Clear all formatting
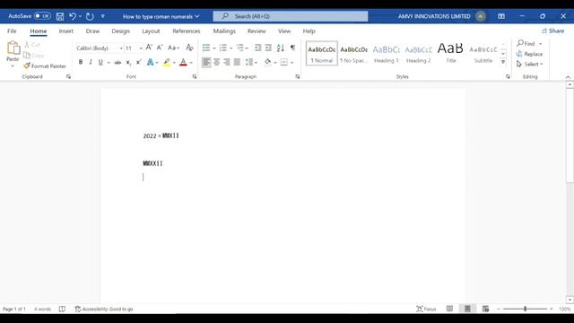574x323 pixels. [189, 48]
